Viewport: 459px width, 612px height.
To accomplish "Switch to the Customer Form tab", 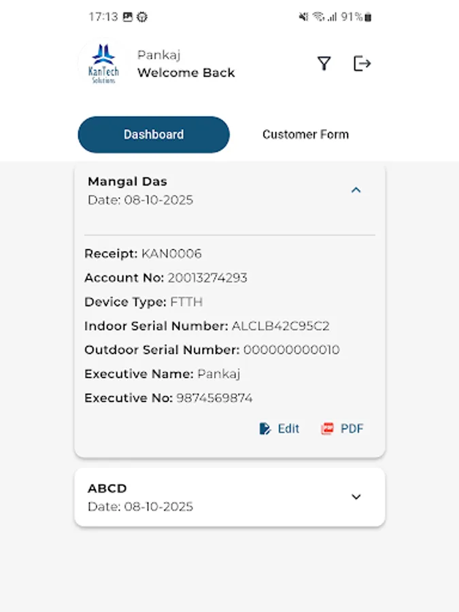I will 305,134.
